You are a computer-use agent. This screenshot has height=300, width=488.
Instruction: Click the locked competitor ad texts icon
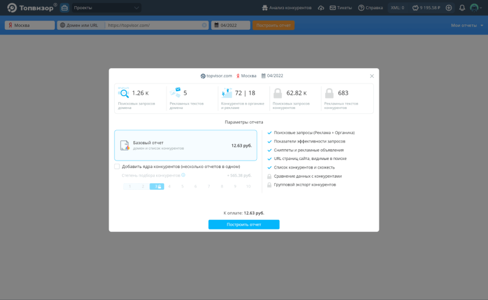[x=329, y=93]
